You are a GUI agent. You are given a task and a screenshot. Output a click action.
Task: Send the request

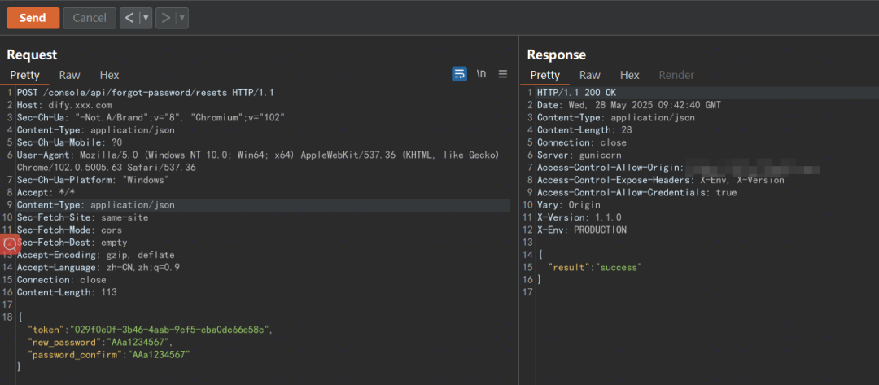tap(33, 18)
